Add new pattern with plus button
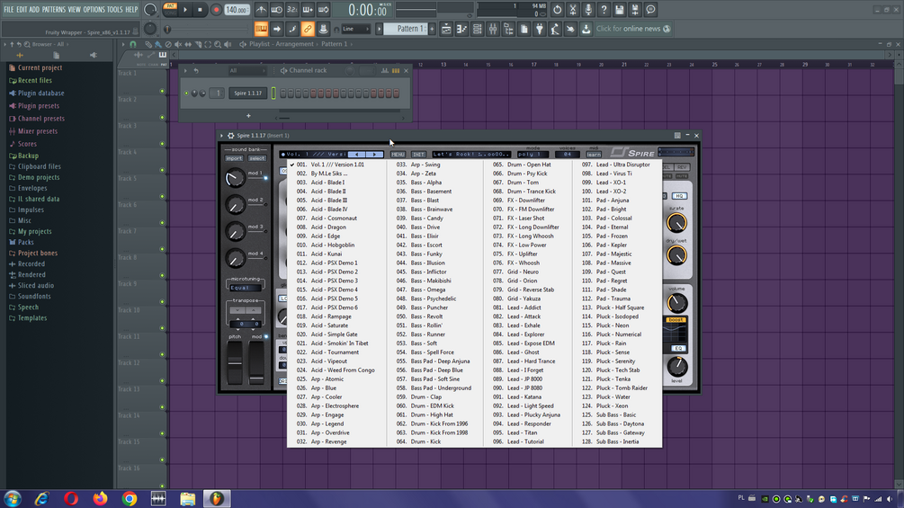904x508 pixels. tap(432, 29)
